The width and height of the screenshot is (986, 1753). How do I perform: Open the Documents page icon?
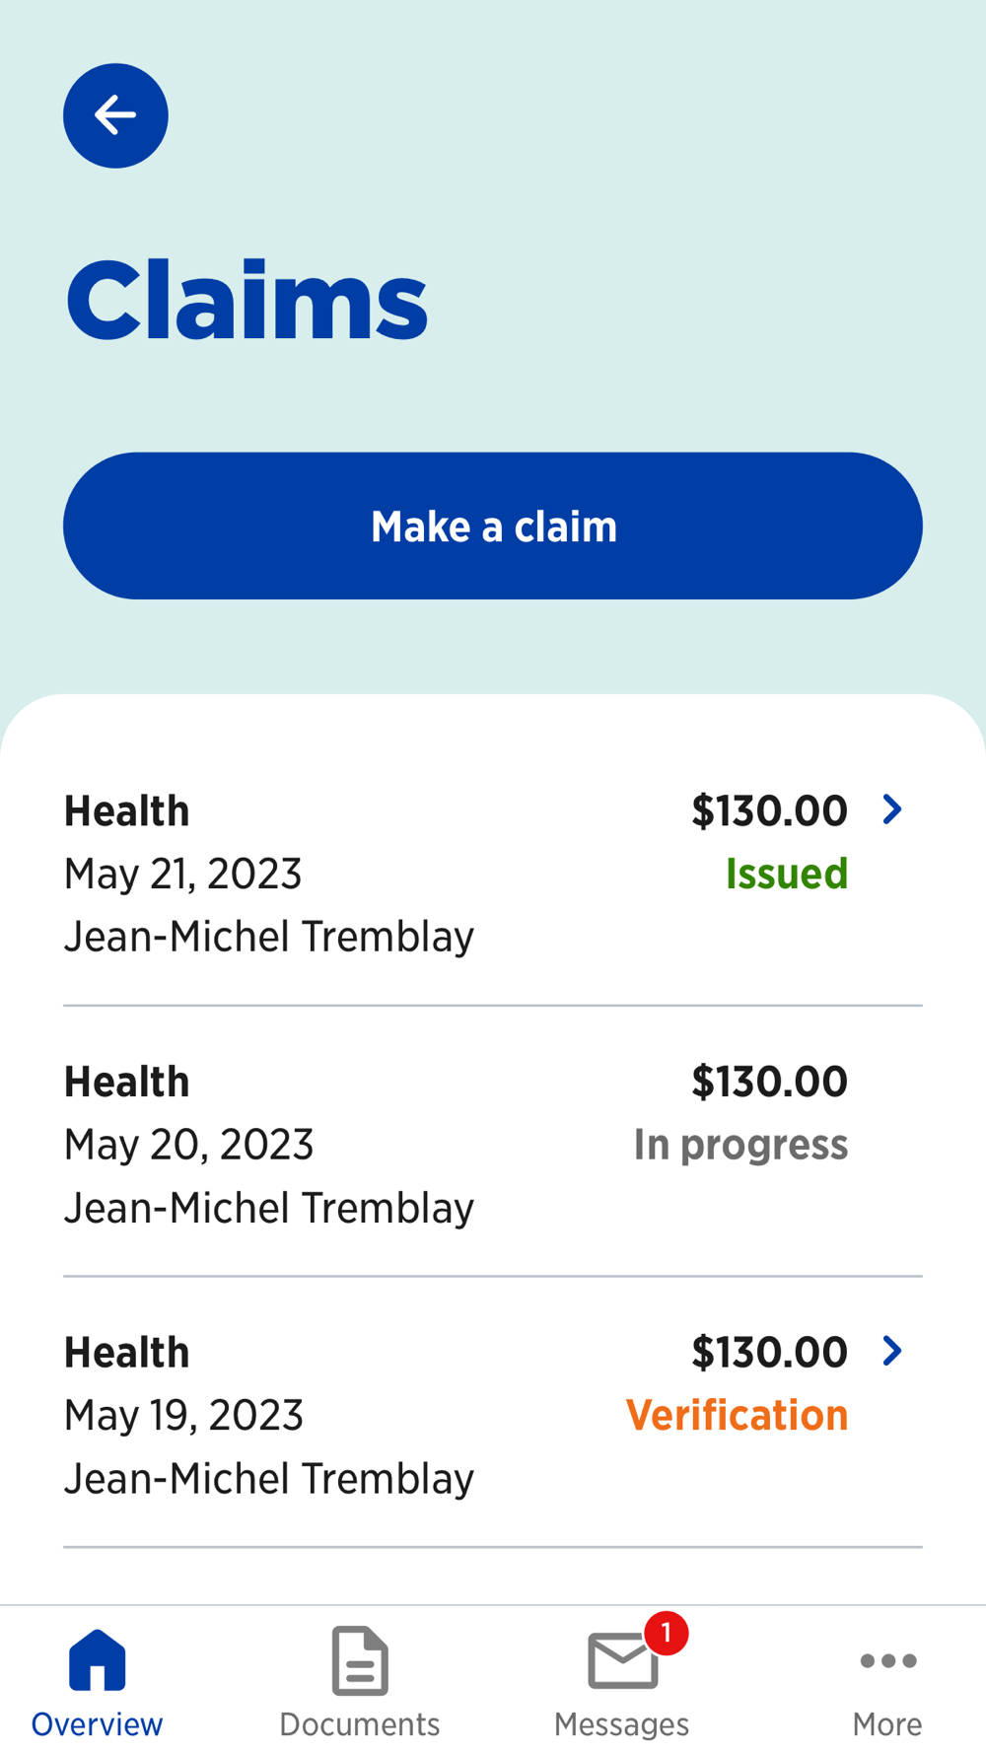tap(360, 1660)
